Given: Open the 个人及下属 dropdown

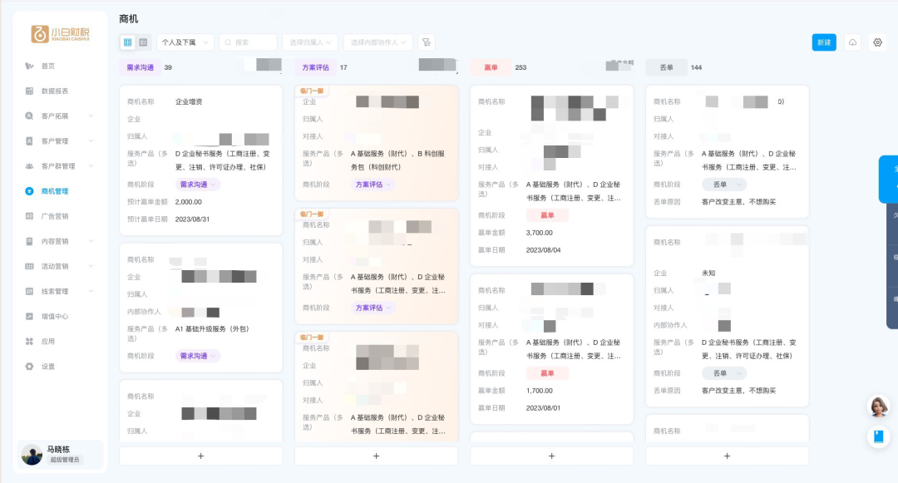Looking at the screenshot, I should [x=186, y=42].
